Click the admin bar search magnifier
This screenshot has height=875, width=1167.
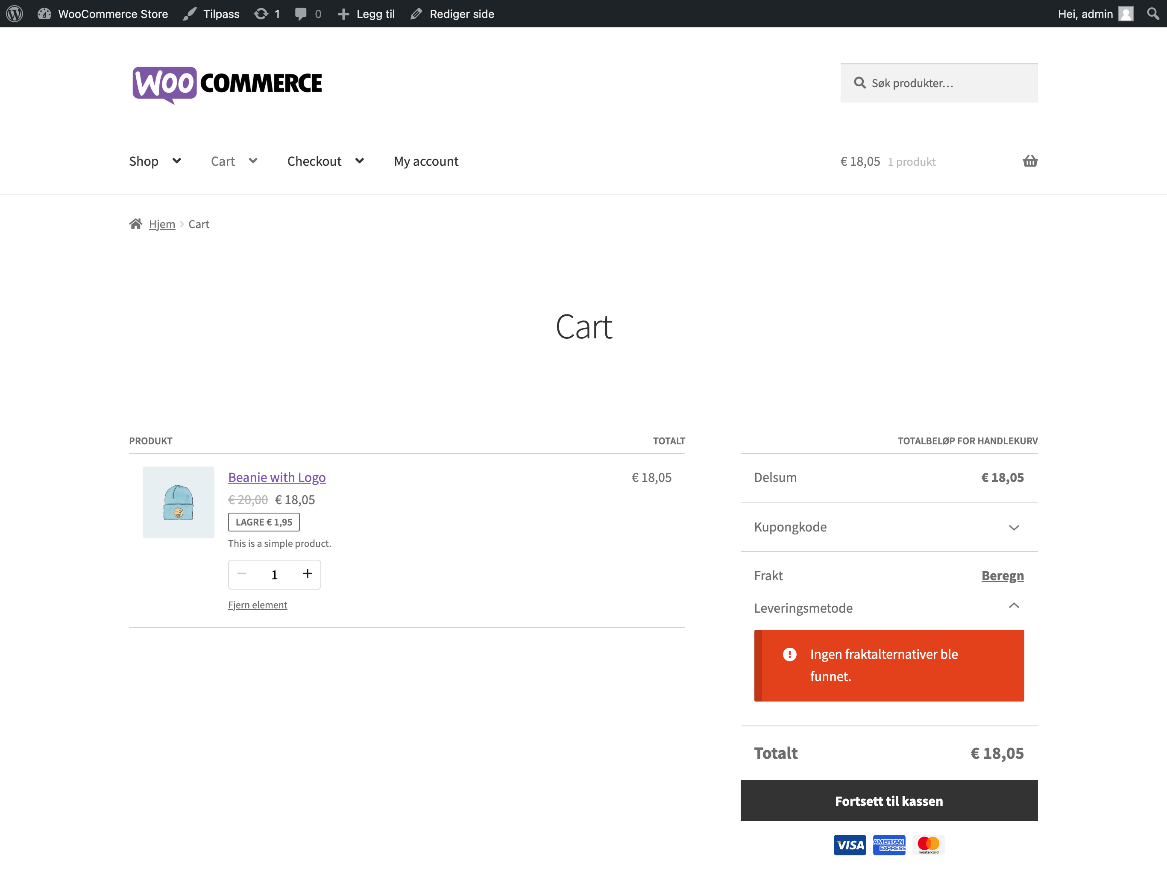pos(1153,14)
